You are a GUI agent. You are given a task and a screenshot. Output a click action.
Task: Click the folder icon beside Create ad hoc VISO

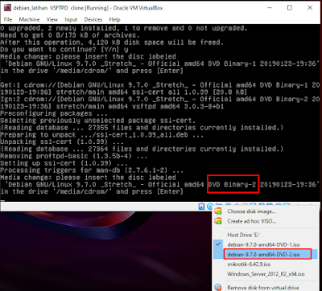click(x=218, y=221)
